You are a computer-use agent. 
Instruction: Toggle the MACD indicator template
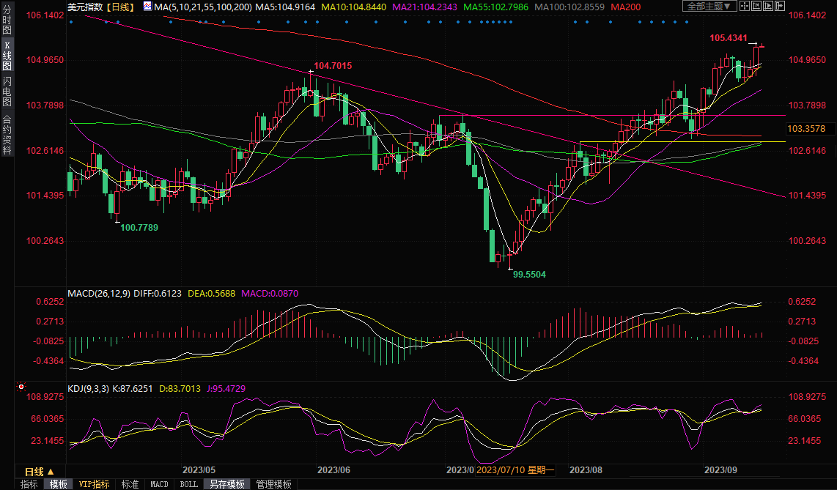[x=159, y=484]
